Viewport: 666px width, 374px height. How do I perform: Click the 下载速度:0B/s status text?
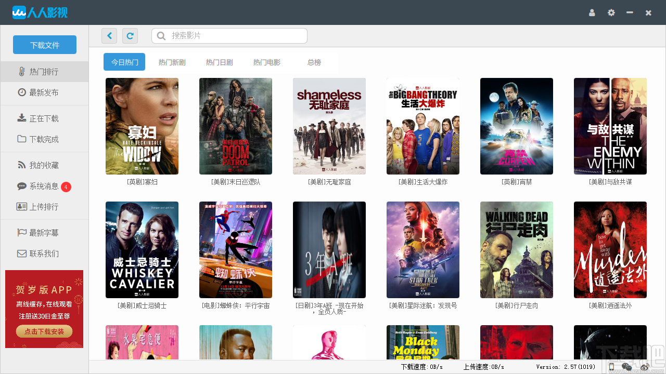pyautogui.click(x=421, y=367)
